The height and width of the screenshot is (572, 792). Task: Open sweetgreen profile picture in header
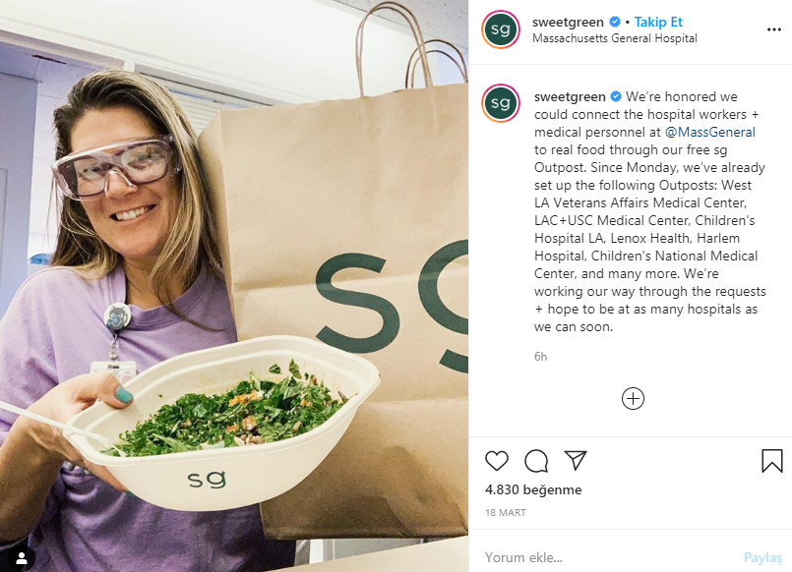(x=501, y=29)
